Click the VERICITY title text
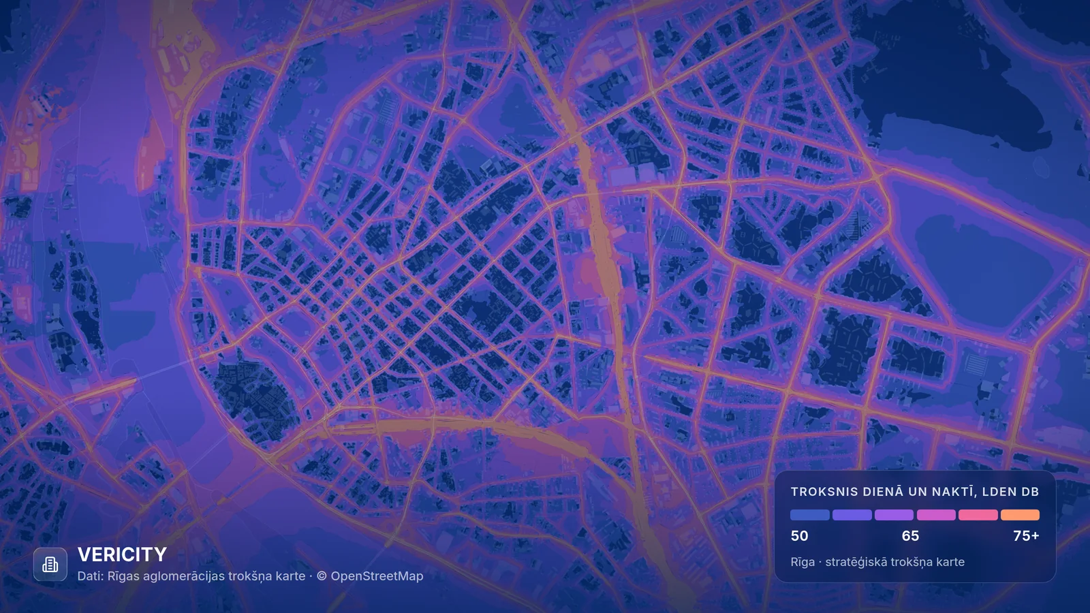 pyautogui.click(x=122, y=554)
